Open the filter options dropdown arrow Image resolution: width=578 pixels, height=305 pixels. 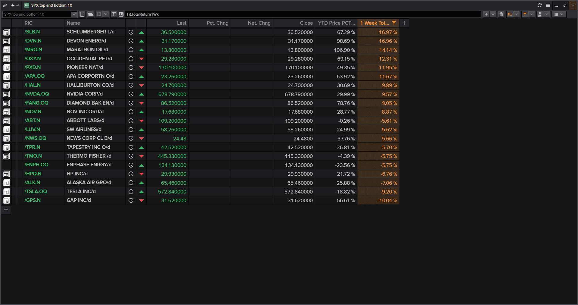(x=531, y=14)
